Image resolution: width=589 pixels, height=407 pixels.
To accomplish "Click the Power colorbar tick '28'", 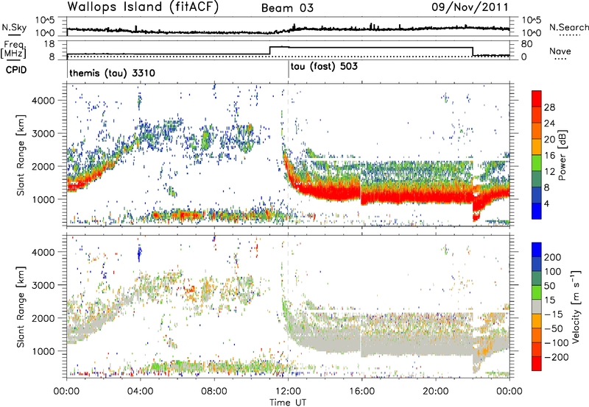I will (x=549, y=107).
